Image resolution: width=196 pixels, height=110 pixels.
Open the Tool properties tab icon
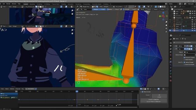(171, 39)
